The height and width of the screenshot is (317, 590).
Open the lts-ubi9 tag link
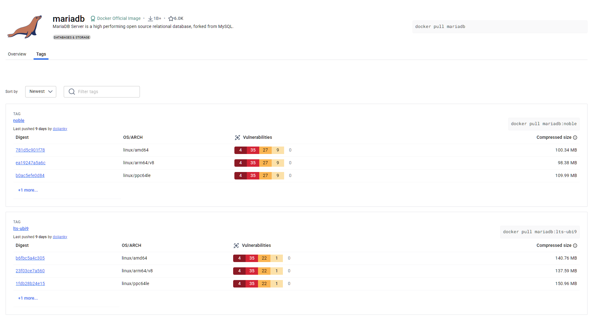pyautogui.click(x=21, y=229)
